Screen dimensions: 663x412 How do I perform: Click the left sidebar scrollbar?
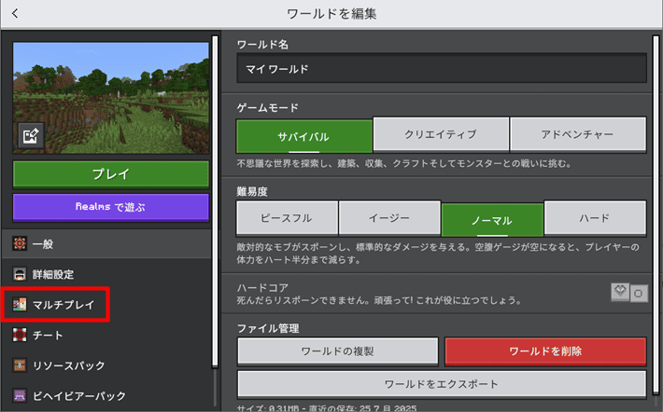(x=215, y=201)
